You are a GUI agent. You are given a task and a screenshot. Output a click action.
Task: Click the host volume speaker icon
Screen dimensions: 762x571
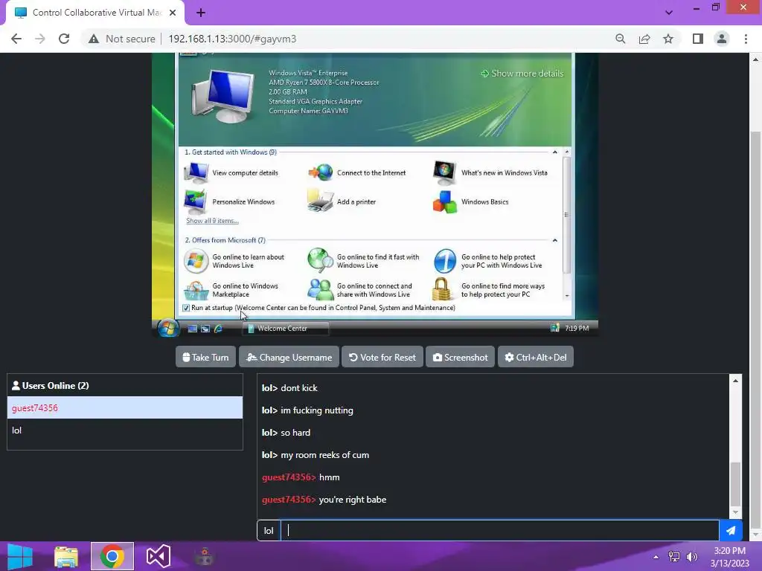tap(691, 557)
